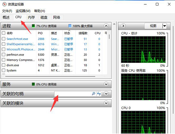Click the 服务 section header title
The width and height of the screenshot is (175, 134).
tap(7, 84)
